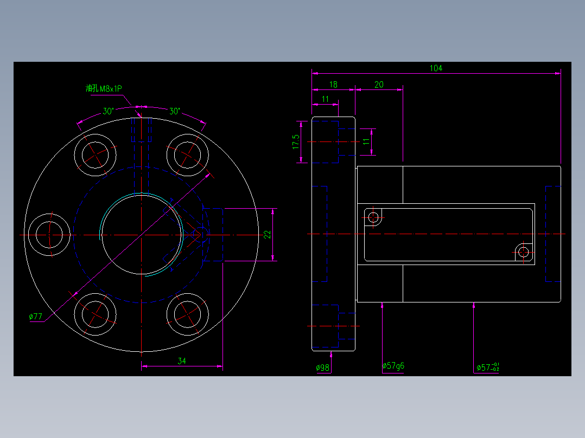Select the ø77 diameter label

[35, 317]
